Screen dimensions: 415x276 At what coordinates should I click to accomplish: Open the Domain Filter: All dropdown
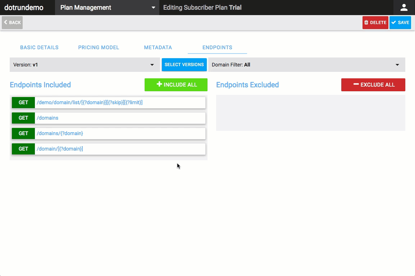[306, 65]
